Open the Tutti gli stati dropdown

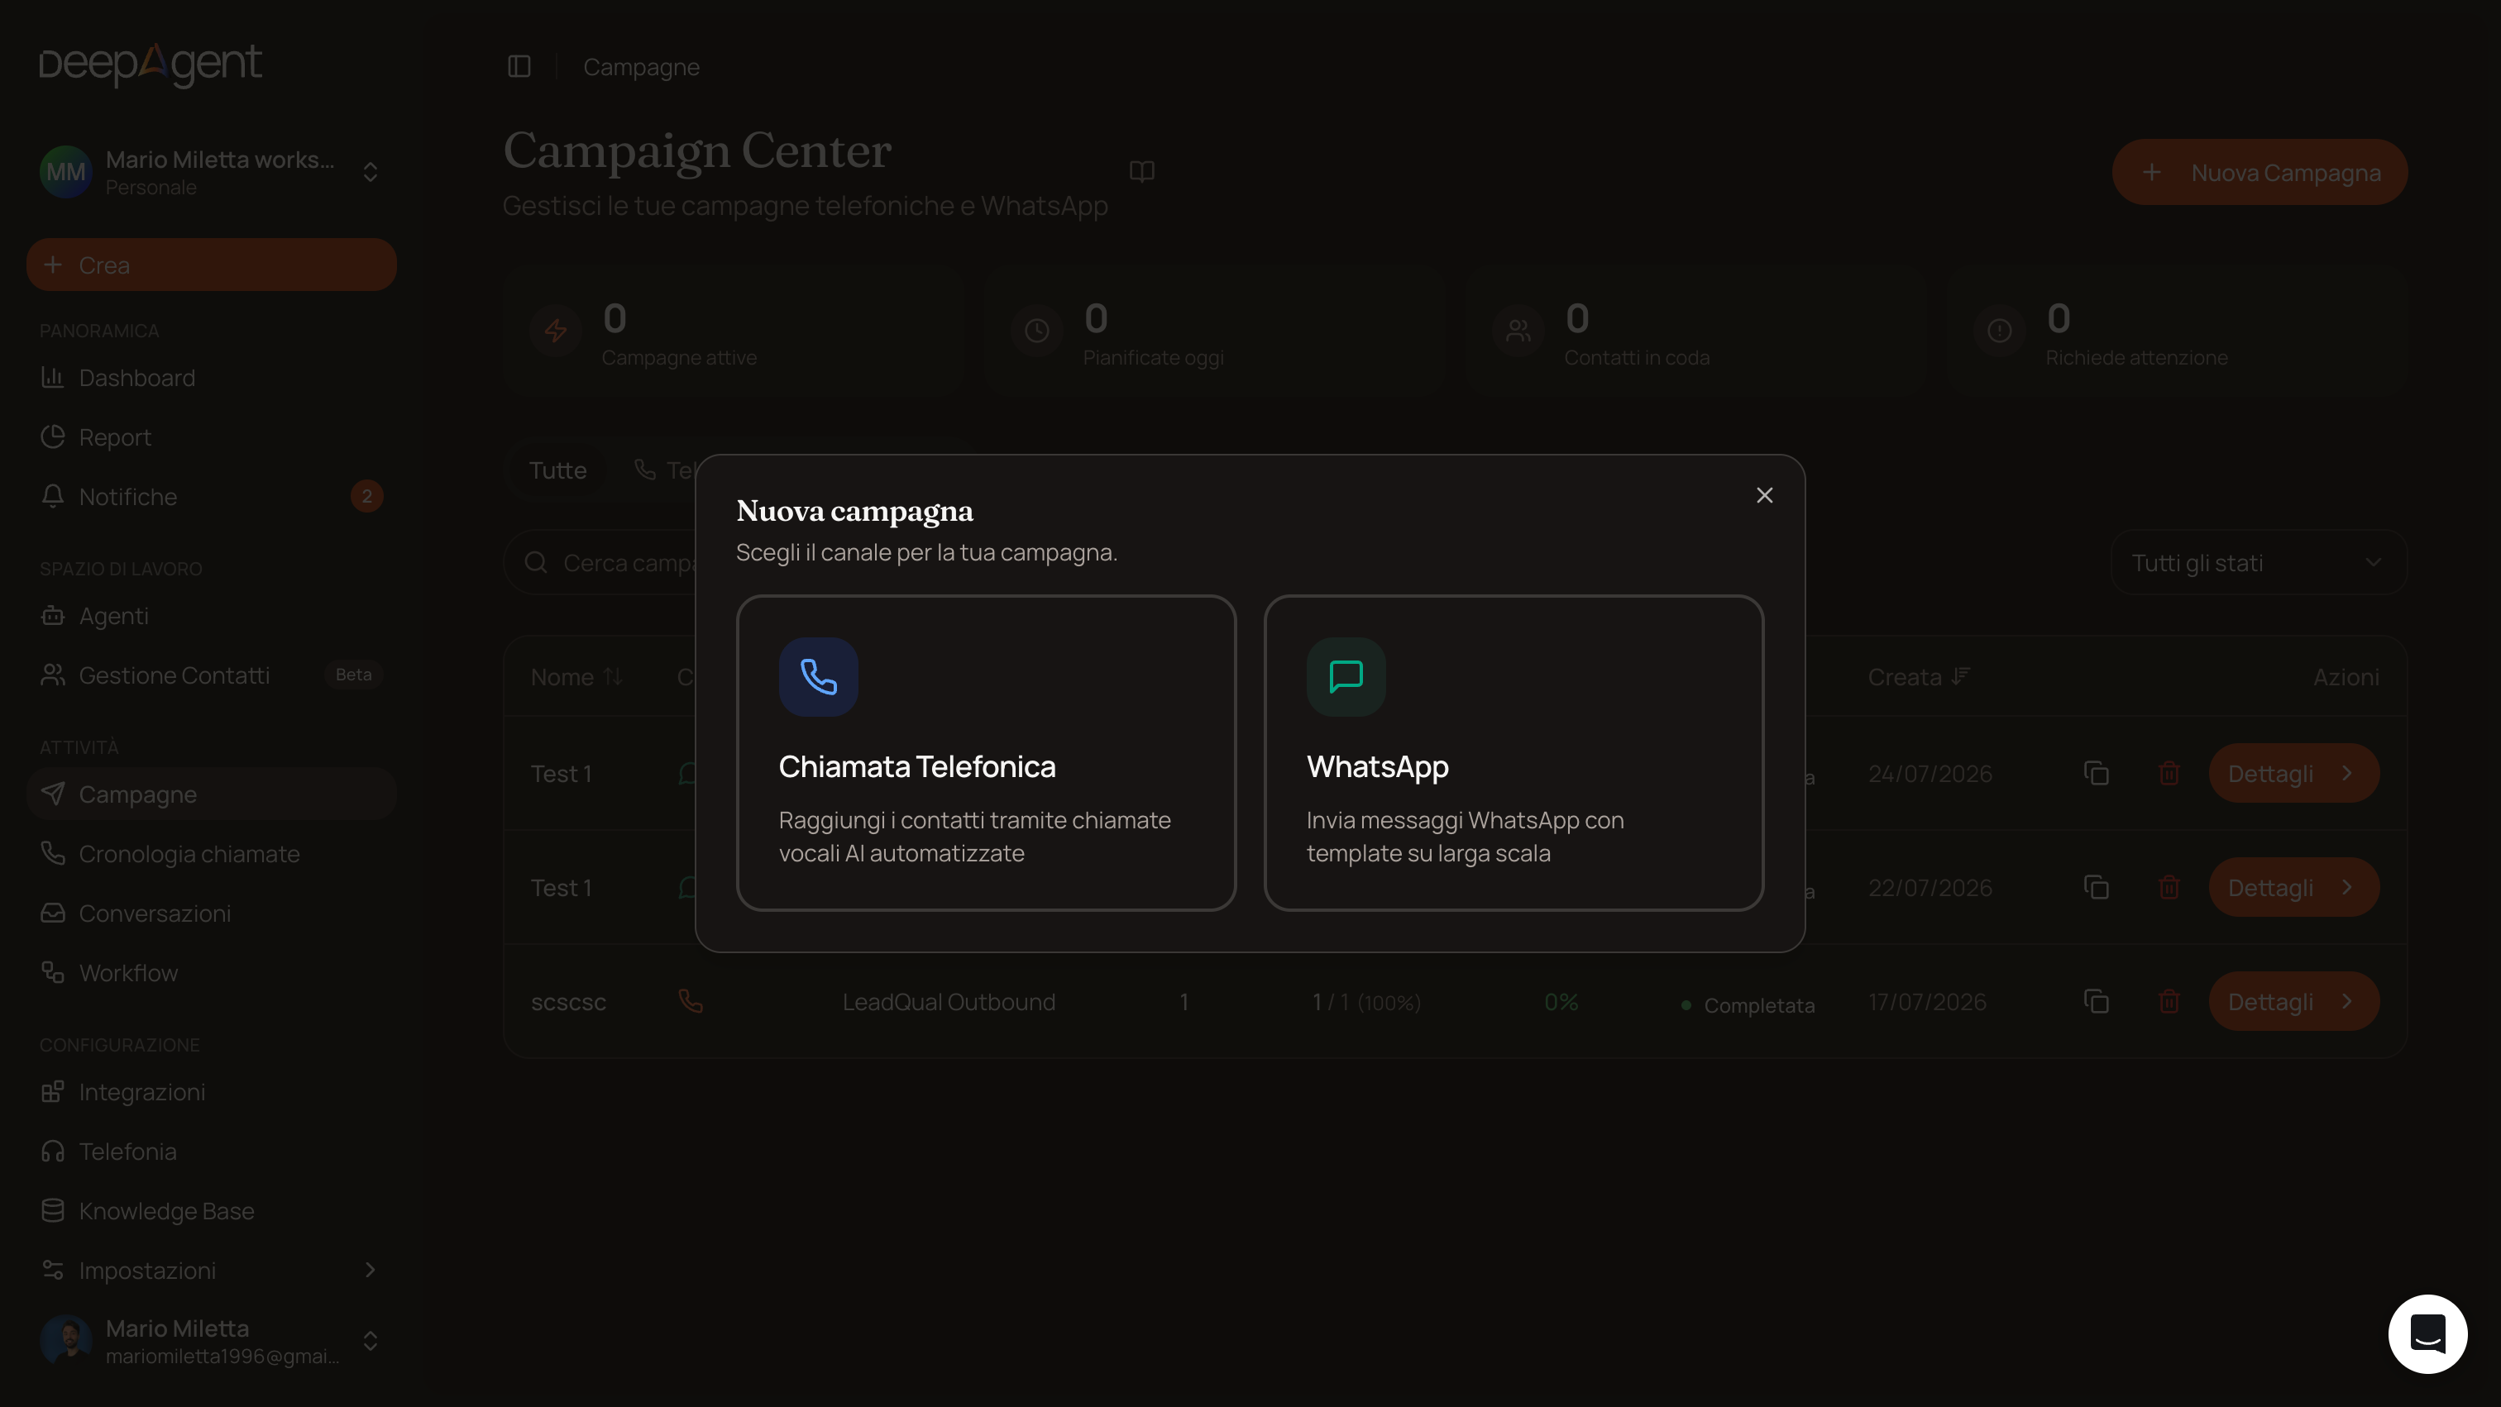(2259, 563)
